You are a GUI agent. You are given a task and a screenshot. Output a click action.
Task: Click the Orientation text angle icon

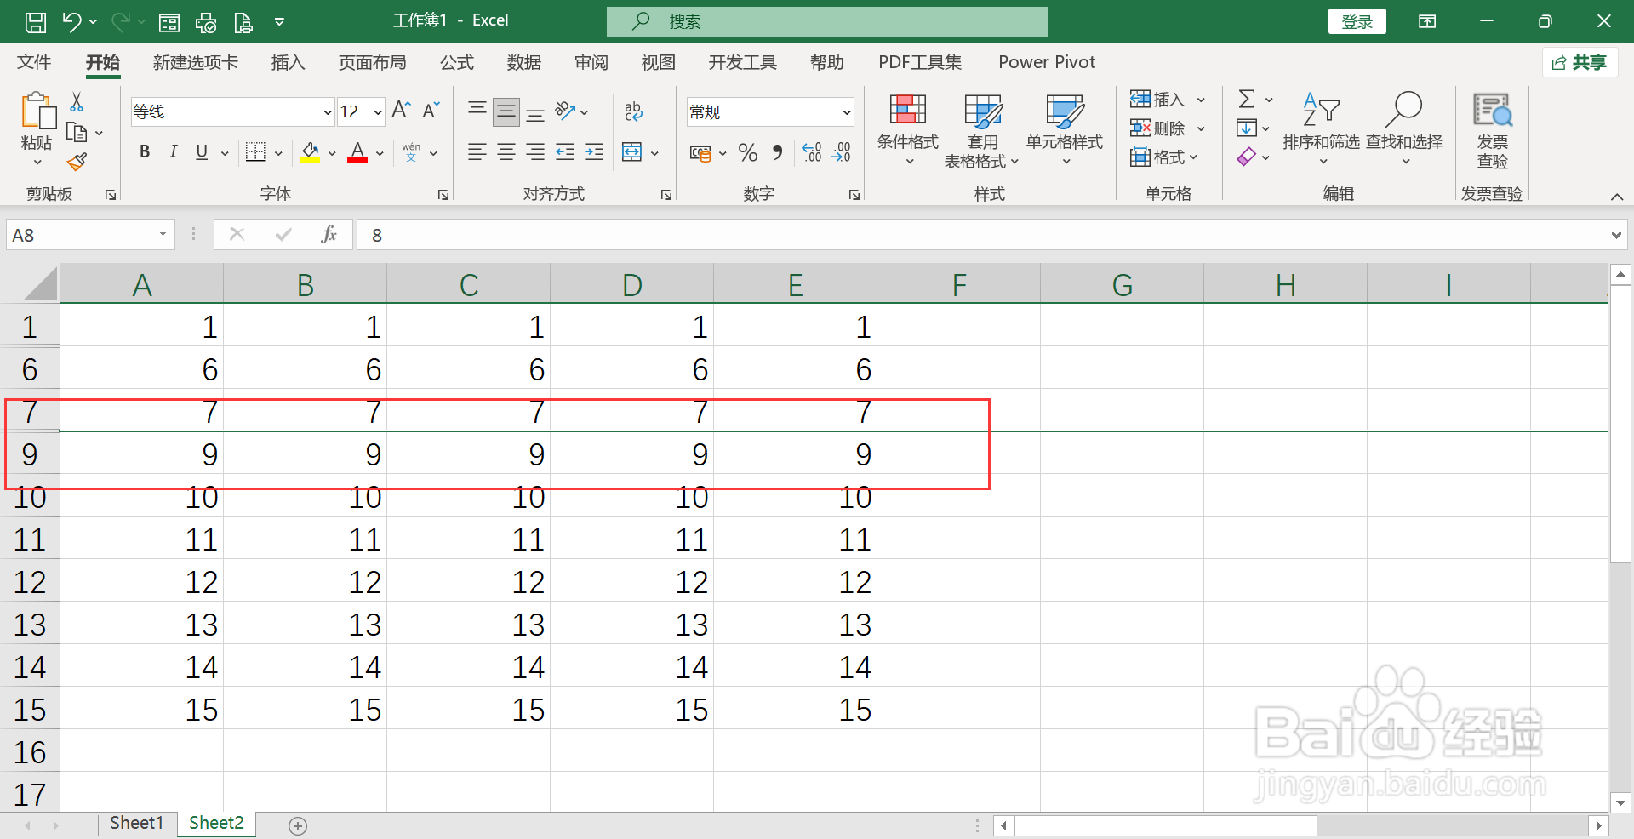pos(565,111)
